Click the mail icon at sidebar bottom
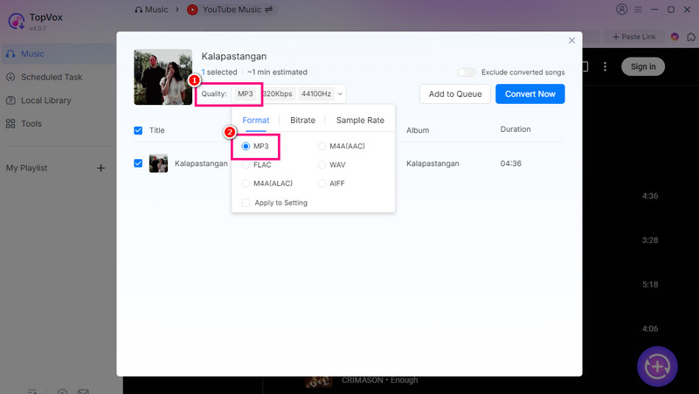This screenshot has width=699, height=394. click(83, 391)
